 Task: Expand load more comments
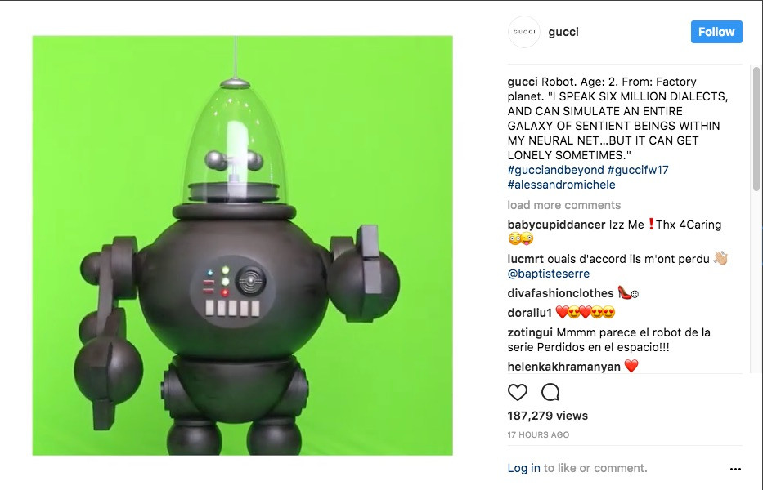point(564,205)
